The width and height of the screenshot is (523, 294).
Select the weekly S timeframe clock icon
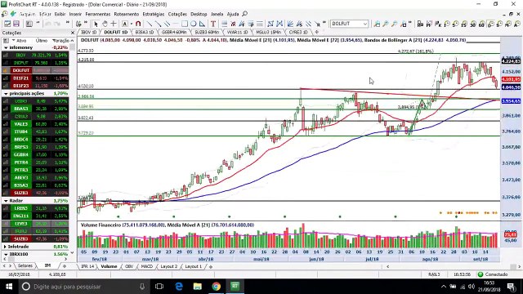[x=499, y=24]
